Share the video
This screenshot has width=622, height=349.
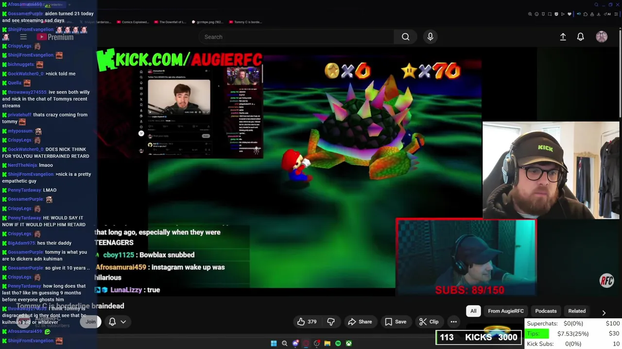coord(360,322)
